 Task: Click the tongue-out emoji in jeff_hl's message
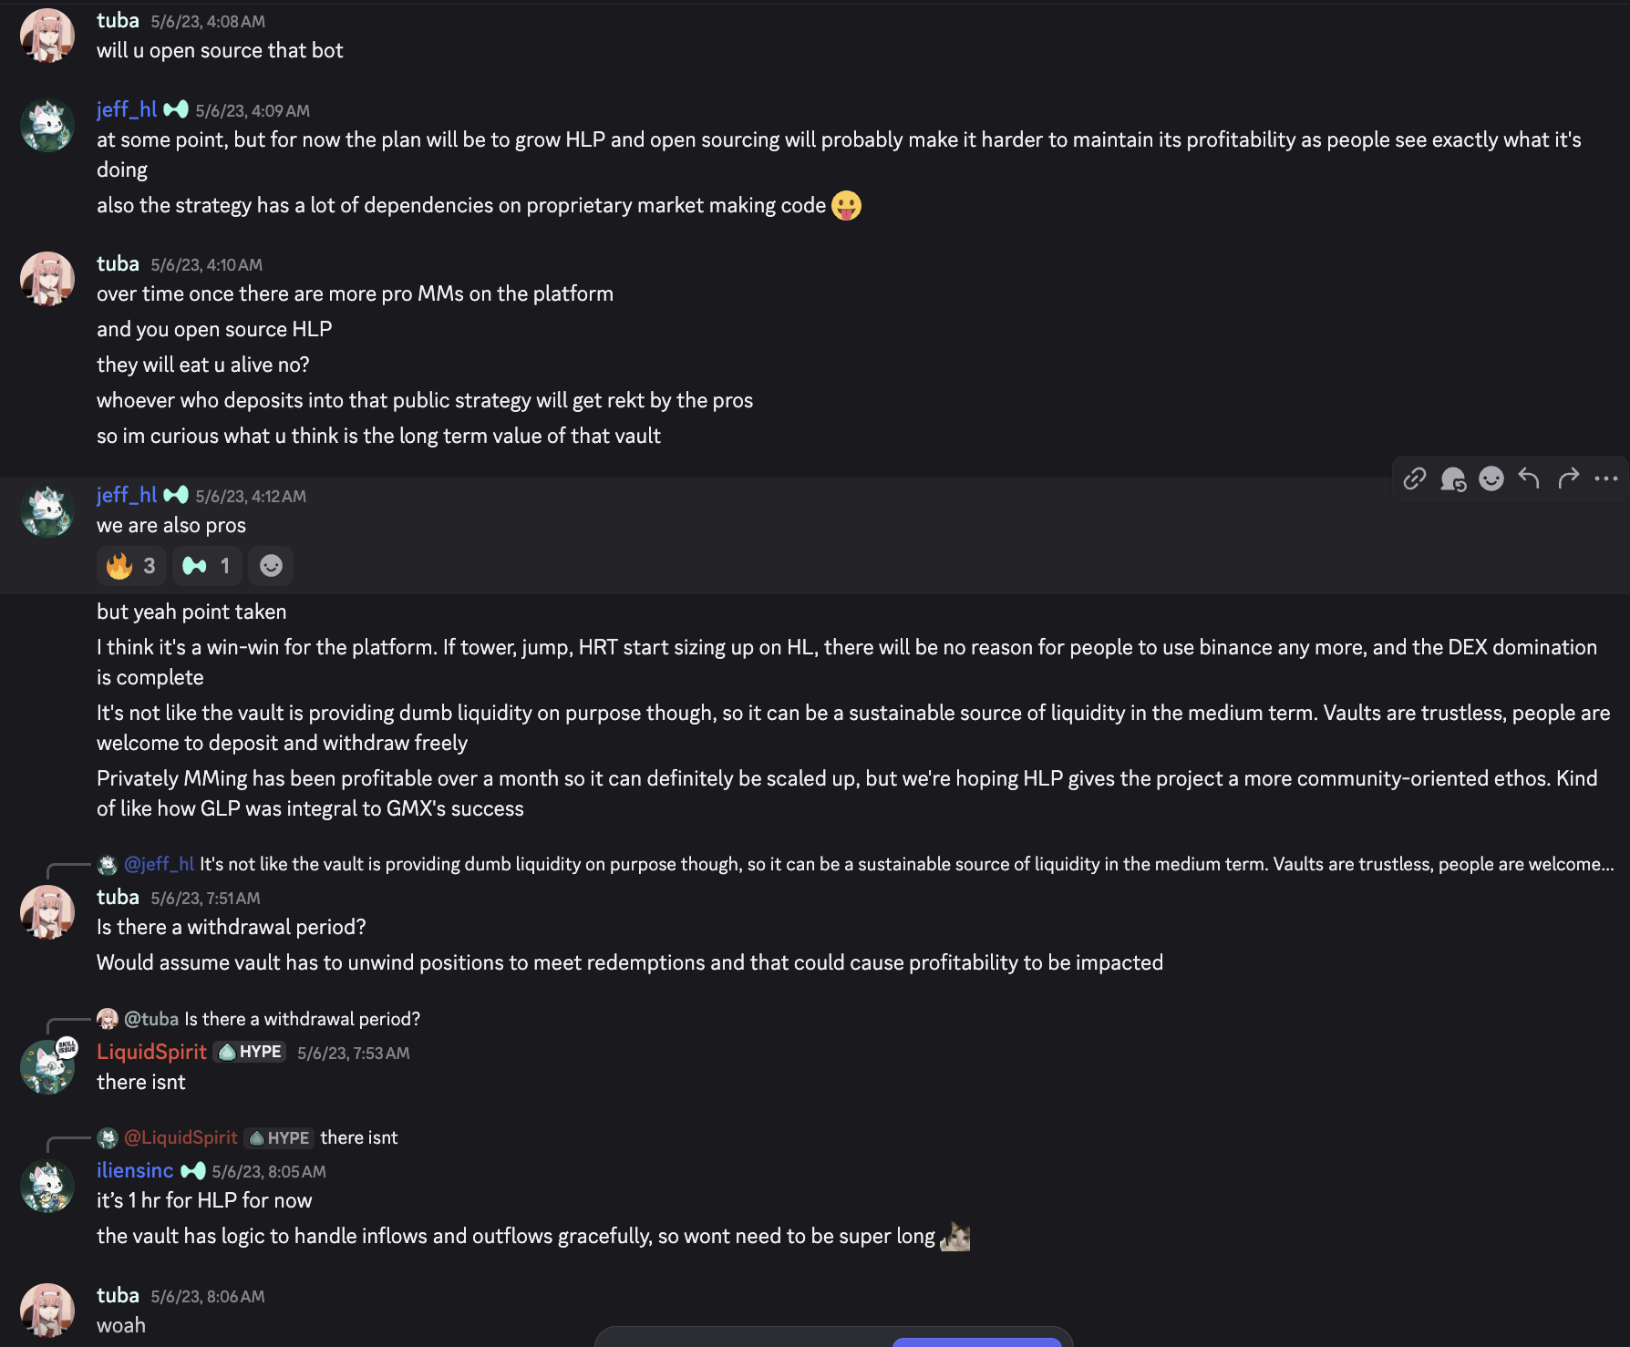[846, 206]
